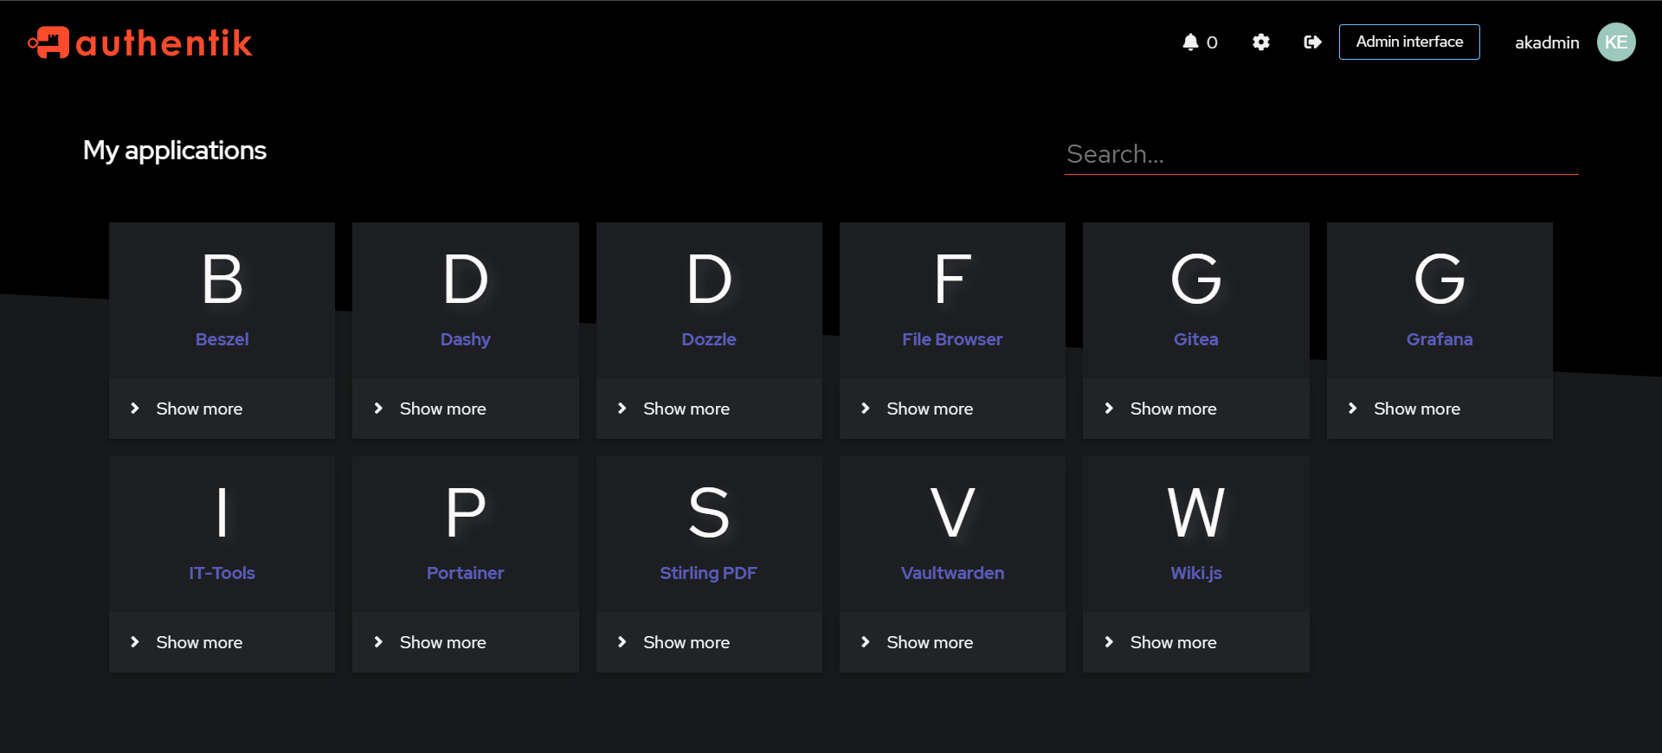Expand Show more under Dashy
This screenshot has width=1662, height=753.
[466, 409]
